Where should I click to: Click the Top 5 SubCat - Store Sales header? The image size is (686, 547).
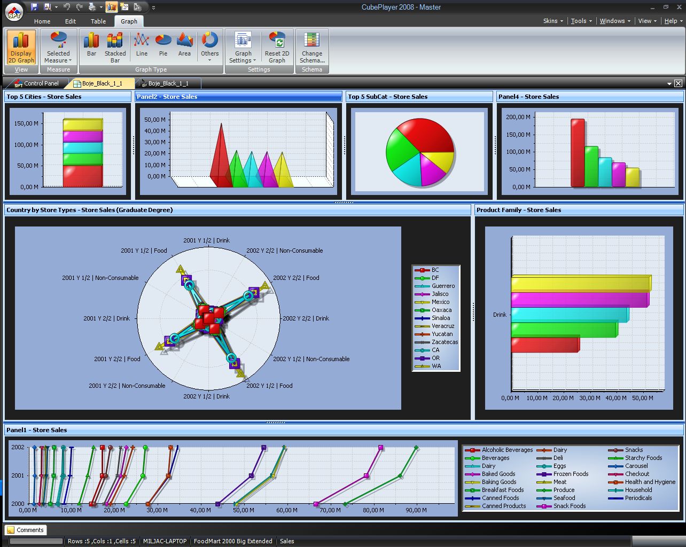click(419, 97)
